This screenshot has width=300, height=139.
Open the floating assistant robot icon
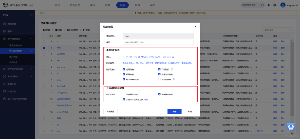click(291, 127)
